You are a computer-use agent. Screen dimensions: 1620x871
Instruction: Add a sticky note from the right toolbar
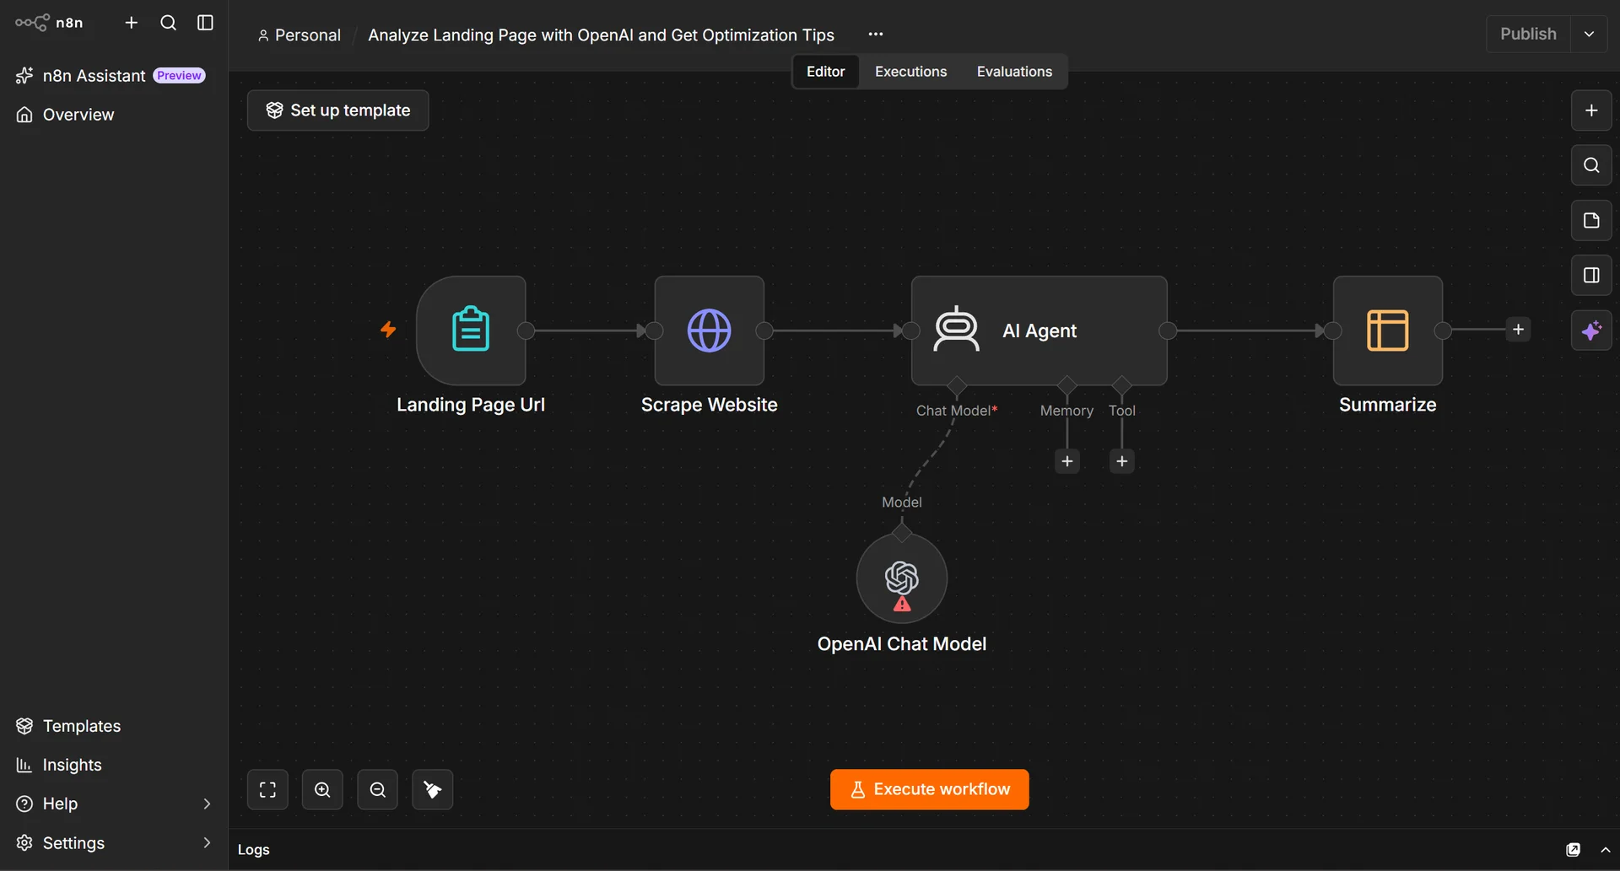pos(1591,220)
